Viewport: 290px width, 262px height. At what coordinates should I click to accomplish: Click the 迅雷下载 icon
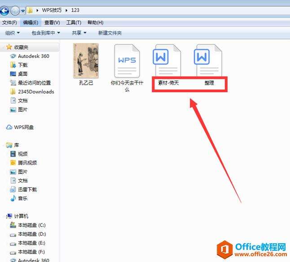tap(13, 189)
